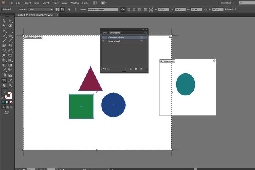Toggle constrain width and height proportions
The image size is (255, 170).
206,10
